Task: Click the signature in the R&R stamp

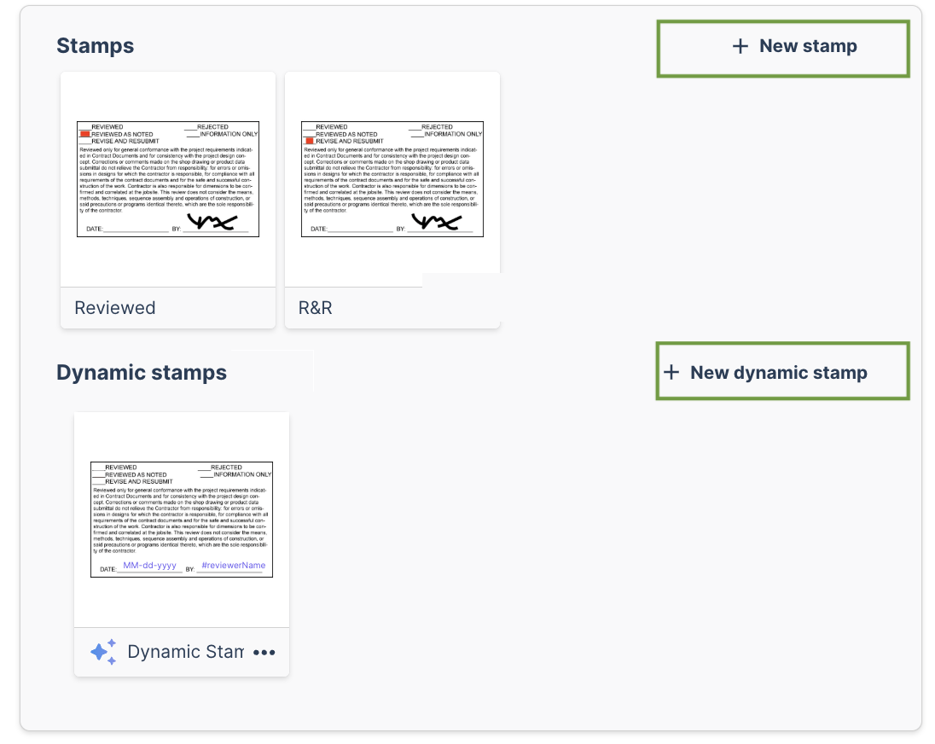Action: (x=437, y=222)
